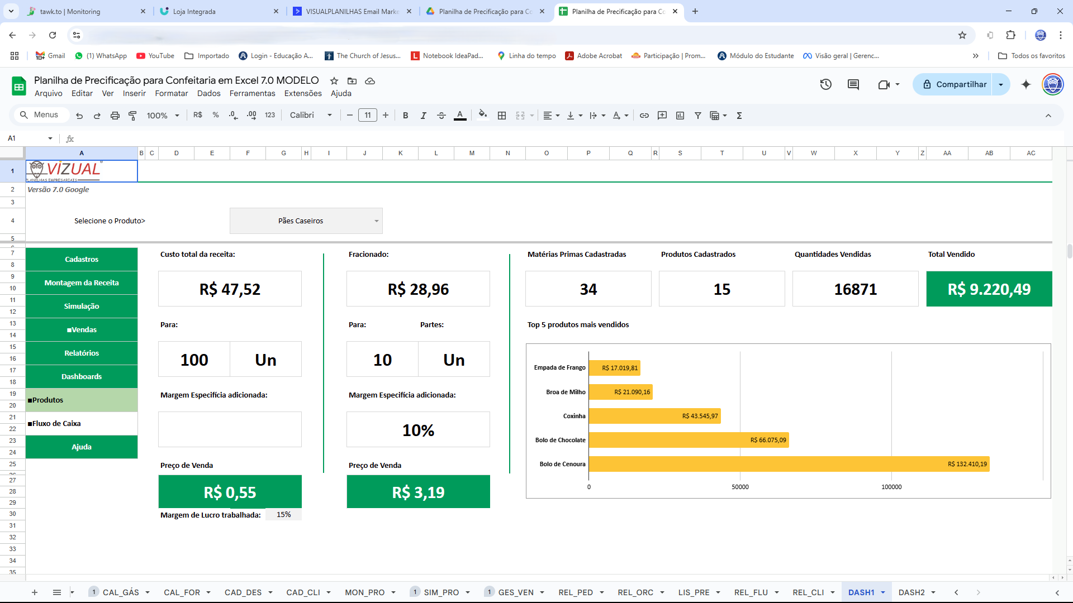Toggle bold formatting

406,116
